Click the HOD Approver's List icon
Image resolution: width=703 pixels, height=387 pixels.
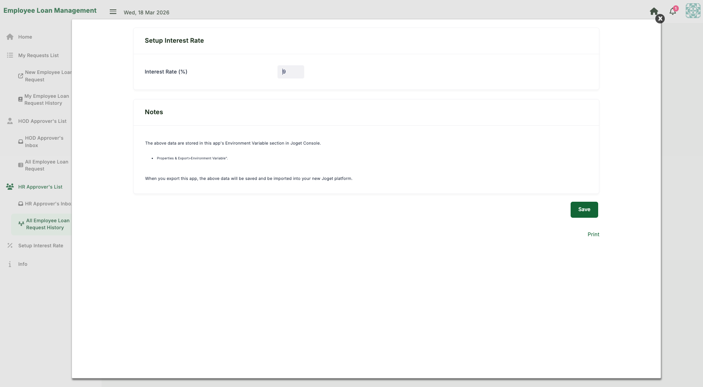(x=10, y=121)
